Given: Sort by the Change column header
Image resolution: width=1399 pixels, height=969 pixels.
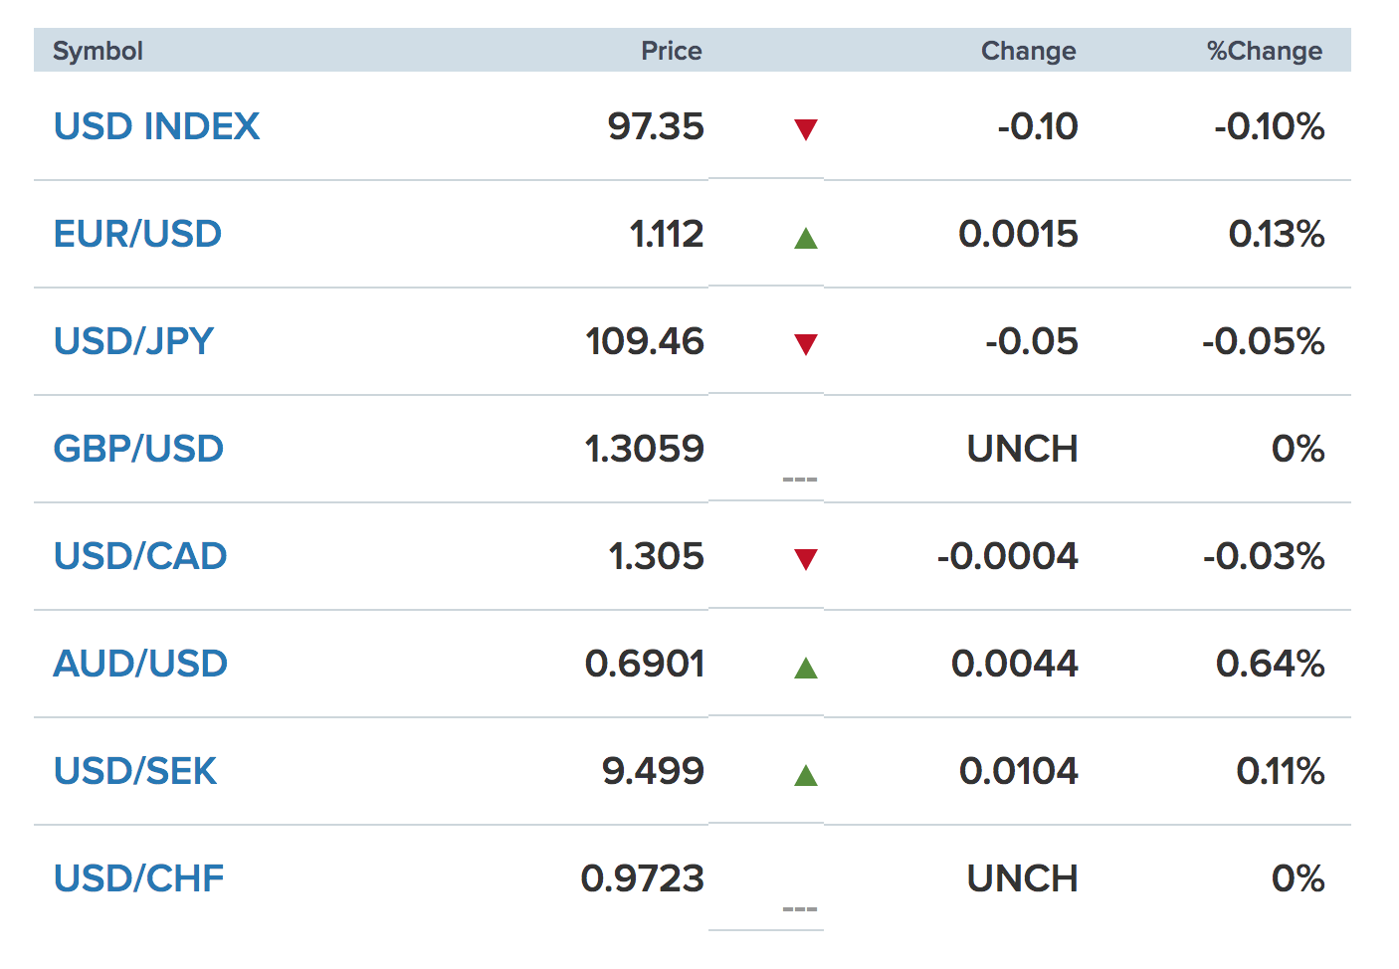Looking at the screenshot, I should click(1028, 51).
